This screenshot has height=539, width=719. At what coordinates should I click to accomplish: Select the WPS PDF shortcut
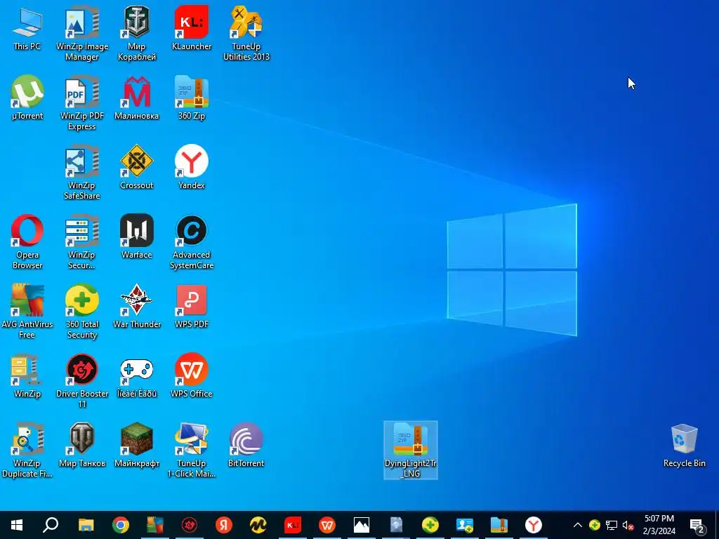tap(192, 307)
